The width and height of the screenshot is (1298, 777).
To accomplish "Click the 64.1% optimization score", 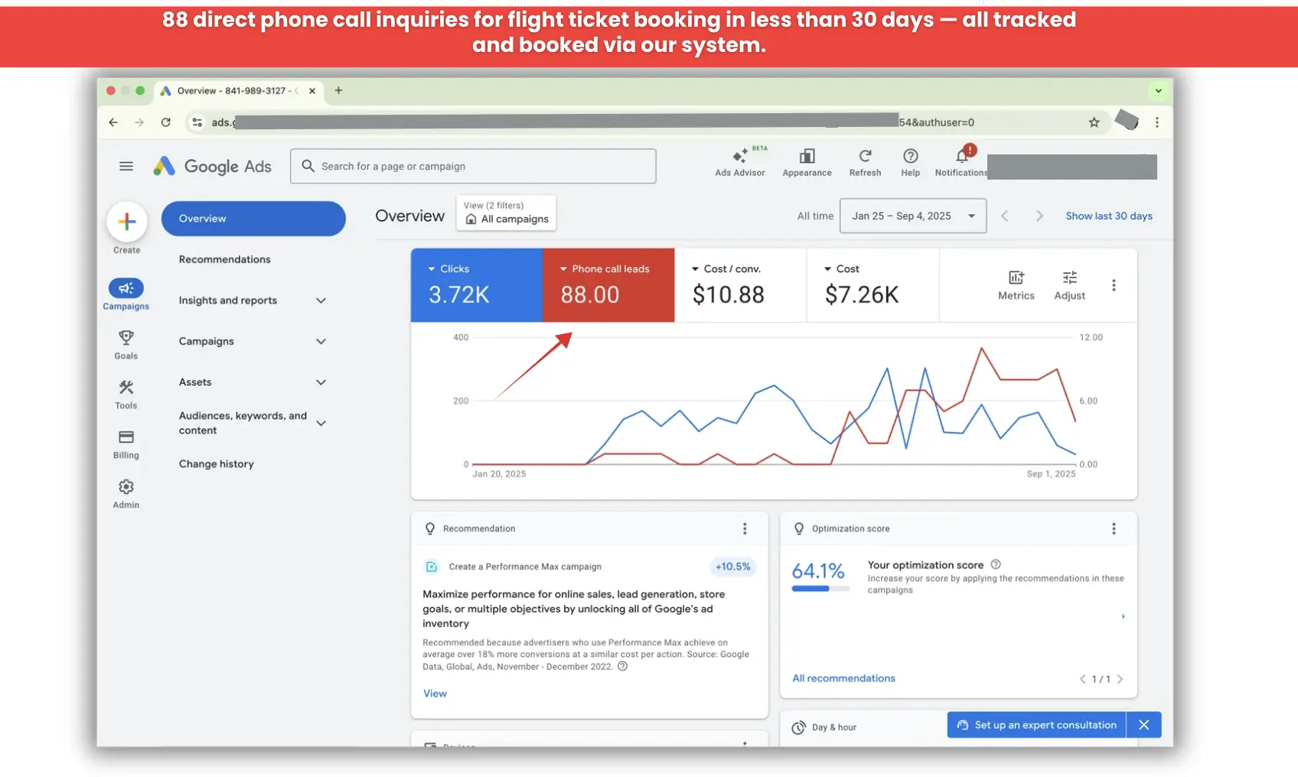I will click(x=818, y=571).
